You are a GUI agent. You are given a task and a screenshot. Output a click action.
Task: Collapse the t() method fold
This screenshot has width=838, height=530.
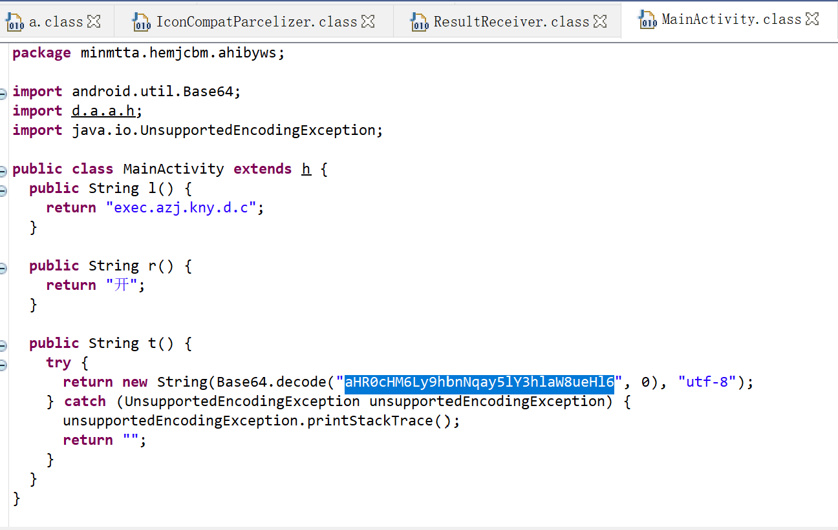(3, 346)
